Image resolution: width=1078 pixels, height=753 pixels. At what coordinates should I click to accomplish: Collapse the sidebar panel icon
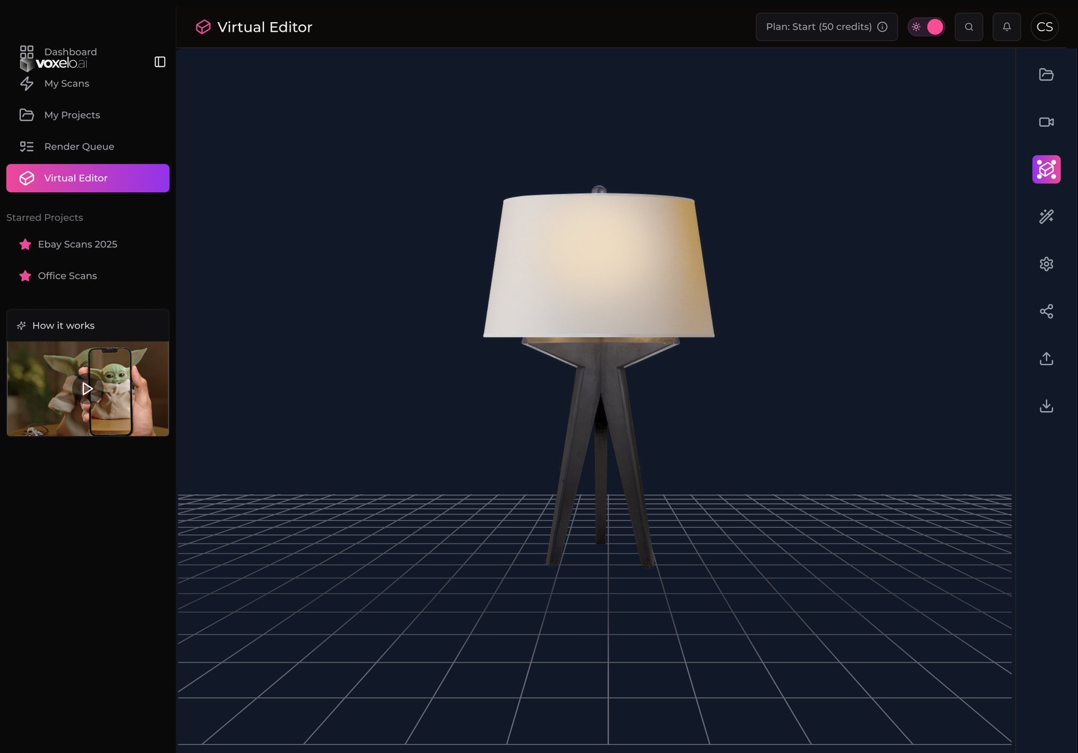pyautogui.click(x=160, y=62)
